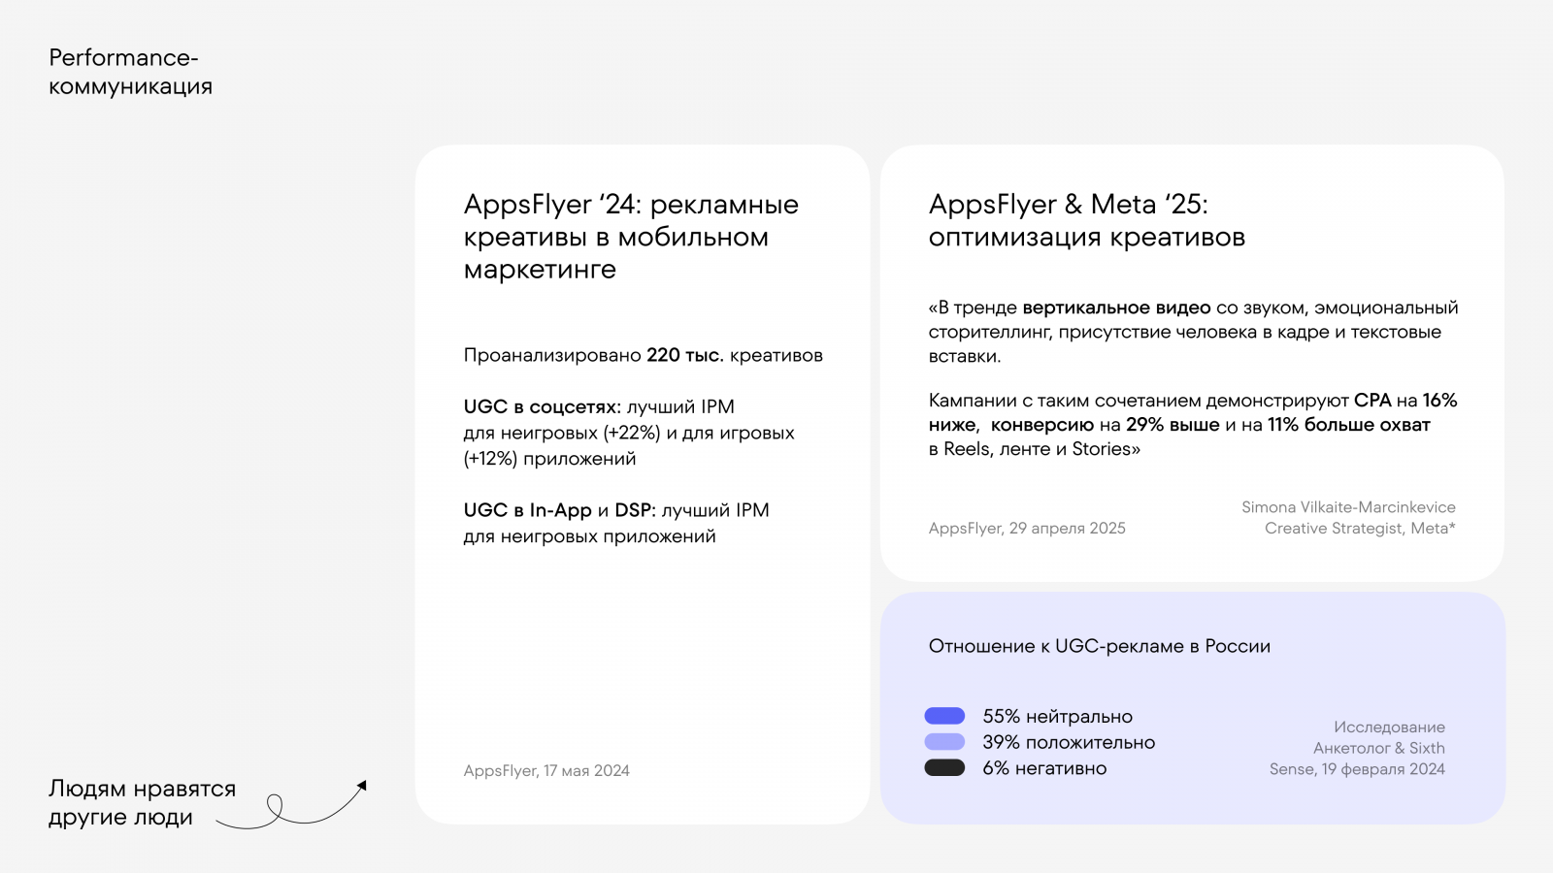Click the curly arrow doodle
The height and width of the screenshot is (873, 1553).
(291, 807)
